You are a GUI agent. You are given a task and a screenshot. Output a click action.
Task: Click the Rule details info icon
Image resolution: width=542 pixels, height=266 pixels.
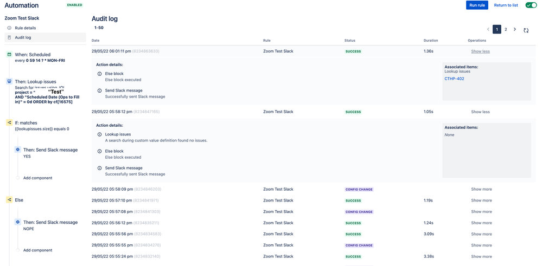click(9, 28)
